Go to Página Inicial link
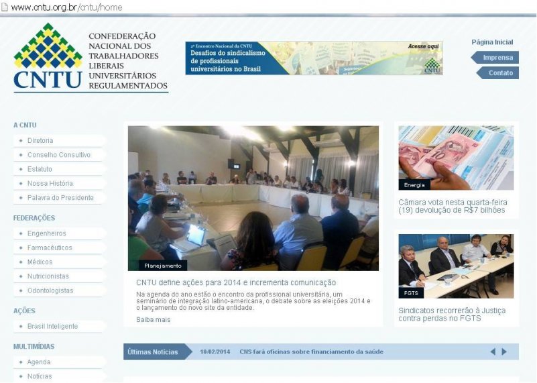 [x=492, y=42]
